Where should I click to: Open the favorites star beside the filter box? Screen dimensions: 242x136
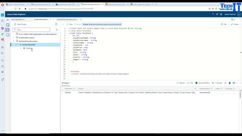[x=57, y=29]
